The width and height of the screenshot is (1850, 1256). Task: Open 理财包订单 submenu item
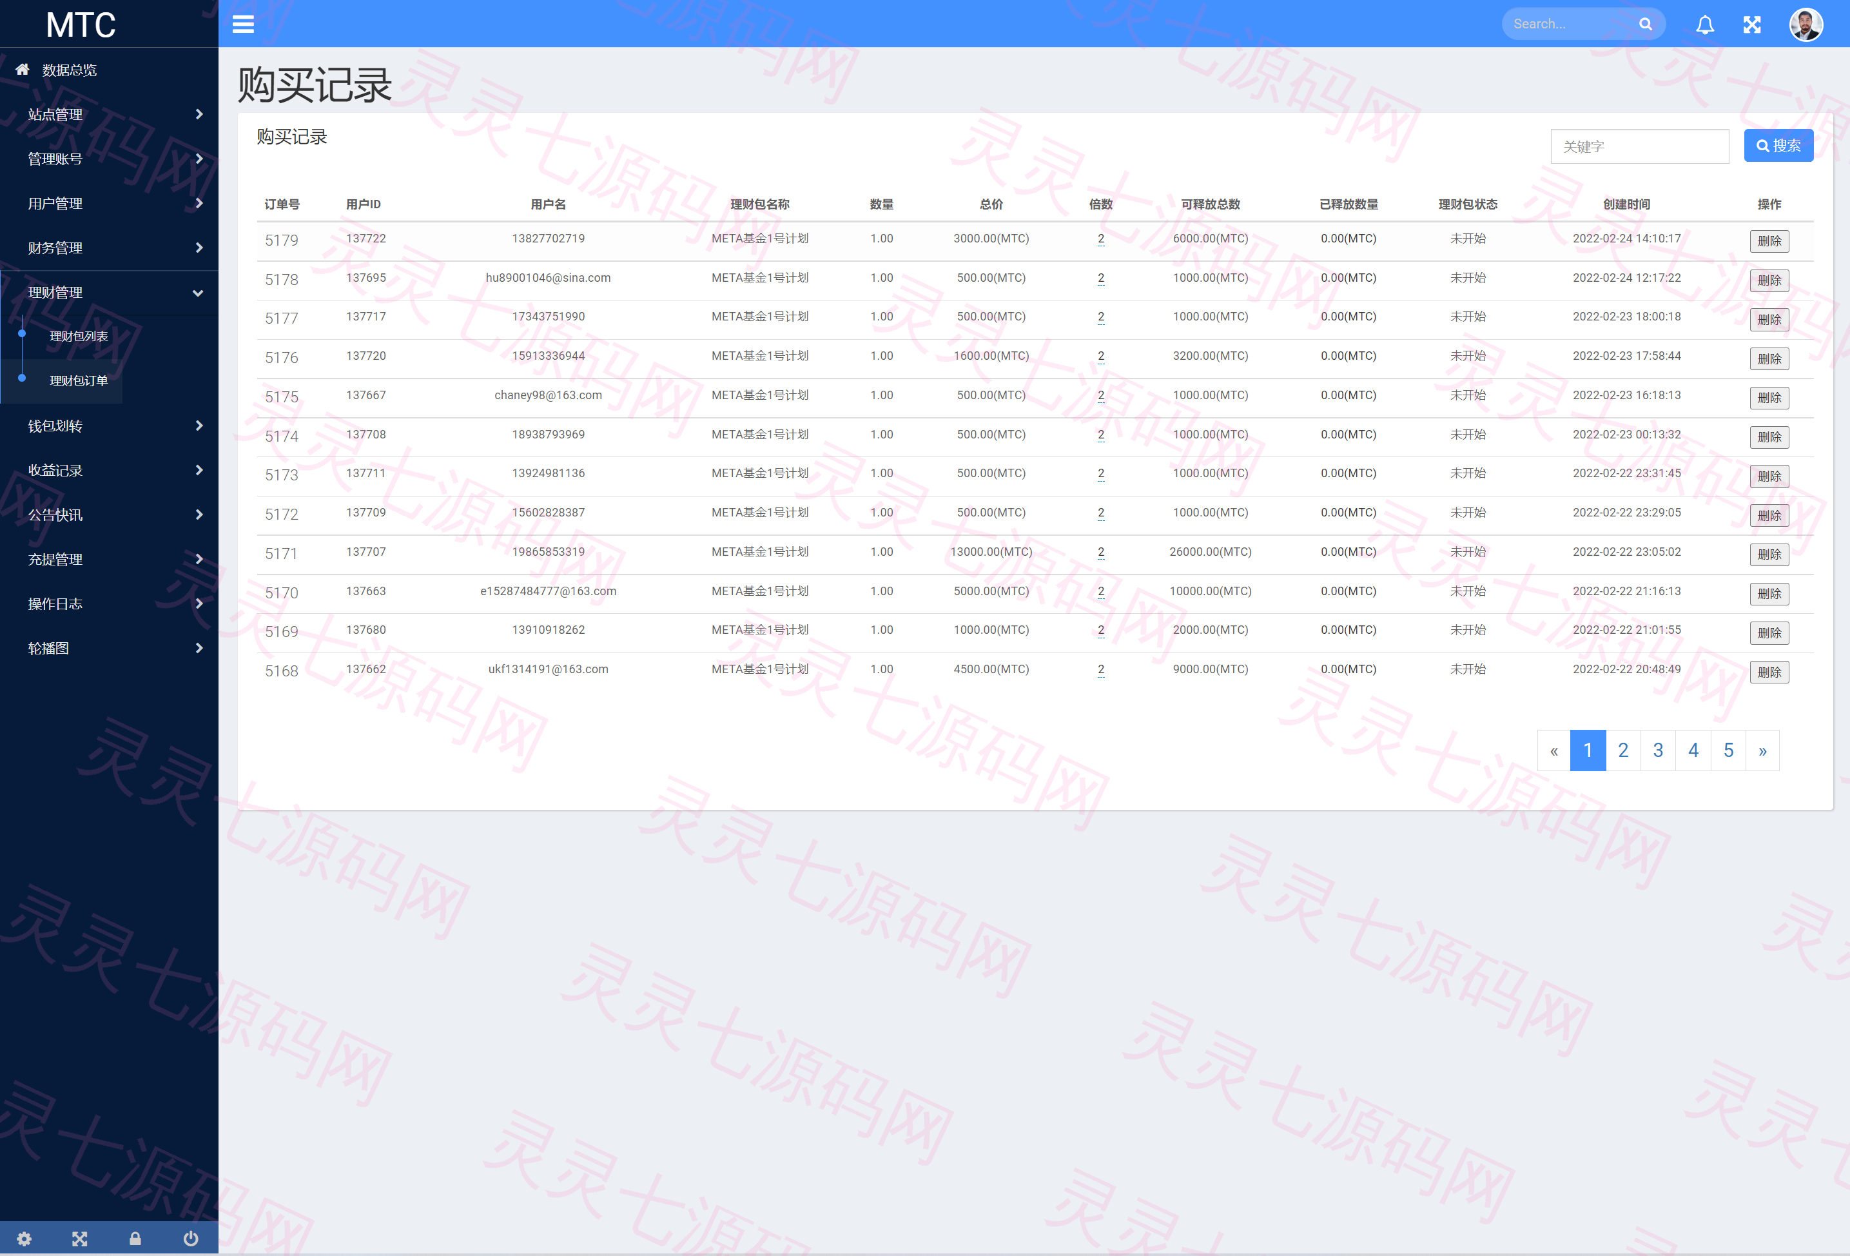(79, 380)
